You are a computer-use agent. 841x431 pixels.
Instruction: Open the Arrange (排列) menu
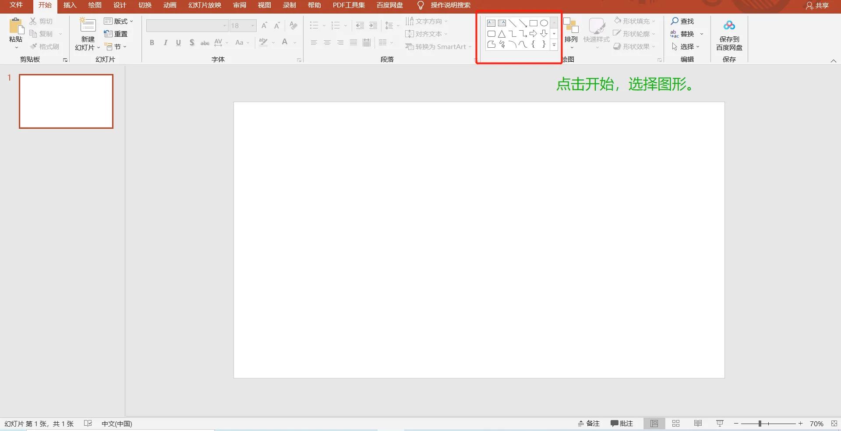point(571,33)
